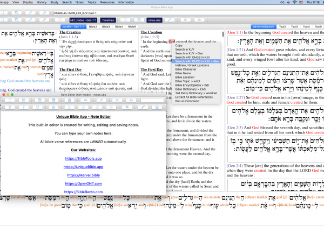The image size is (324, 226).
Task: Click the circular icon left of NET_Notes button
Action: [x=60, y=20]
